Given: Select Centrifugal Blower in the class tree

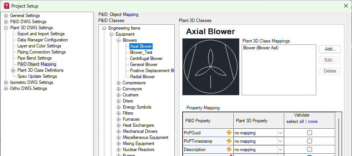Looking at the screenshot, I should (x=146, y=58).
